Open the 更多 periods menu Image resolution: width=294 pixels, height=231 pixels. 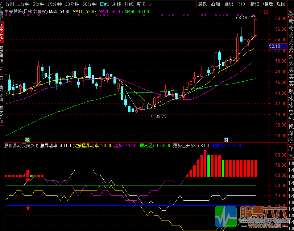[141, 4]
